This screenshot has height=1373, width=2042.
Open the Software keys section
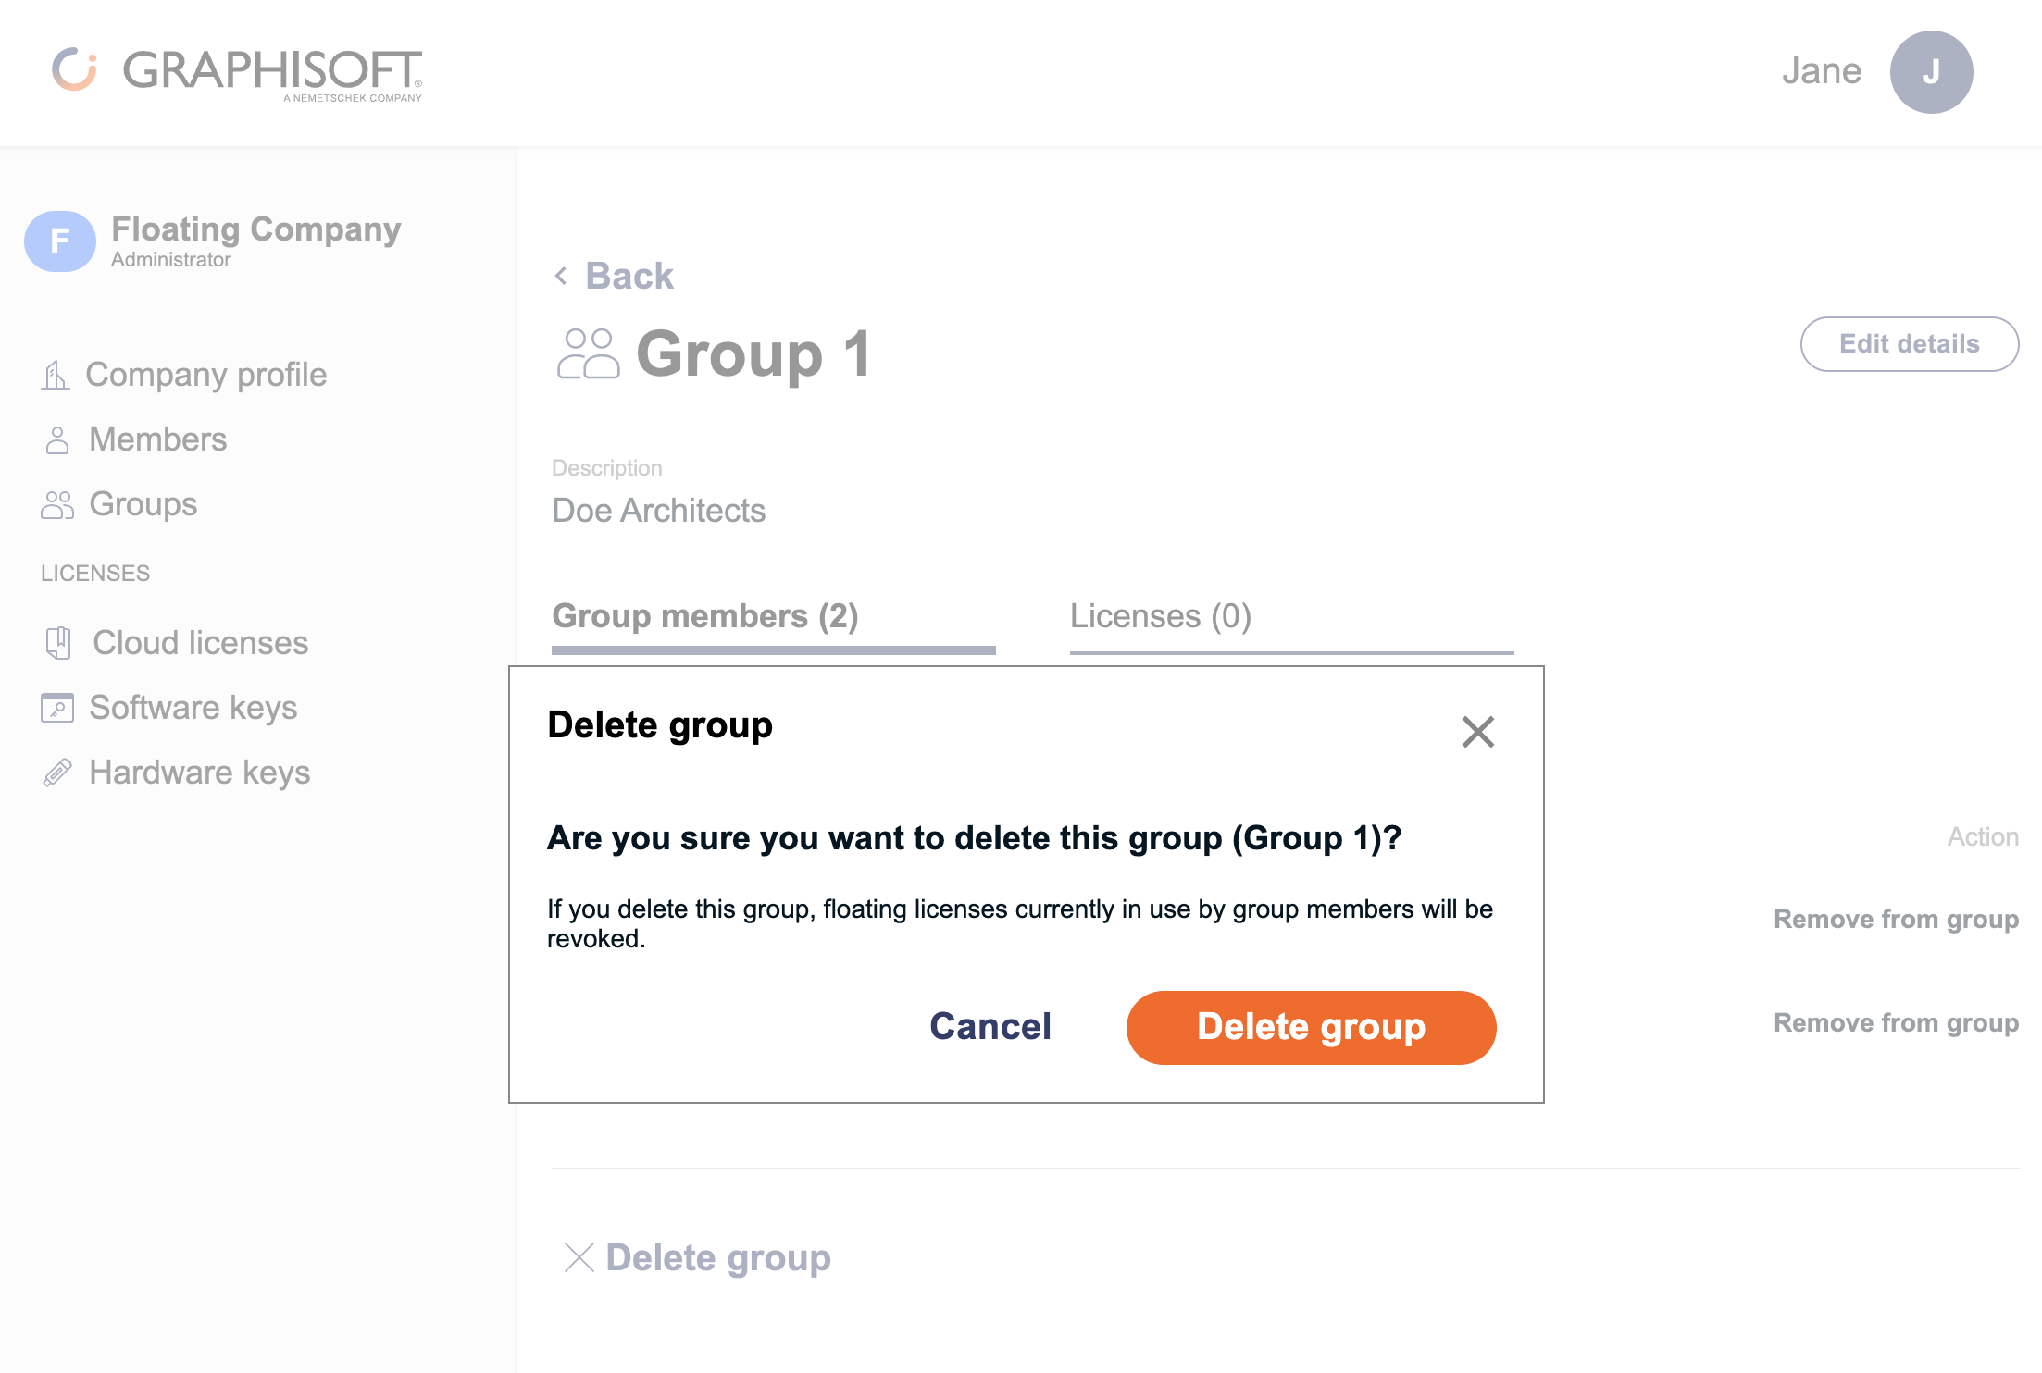(x=193, y=707)
